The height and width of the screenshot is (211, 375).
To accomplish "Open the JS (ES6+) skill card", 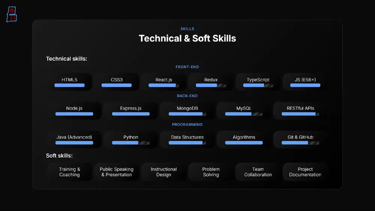I will 305,82.
